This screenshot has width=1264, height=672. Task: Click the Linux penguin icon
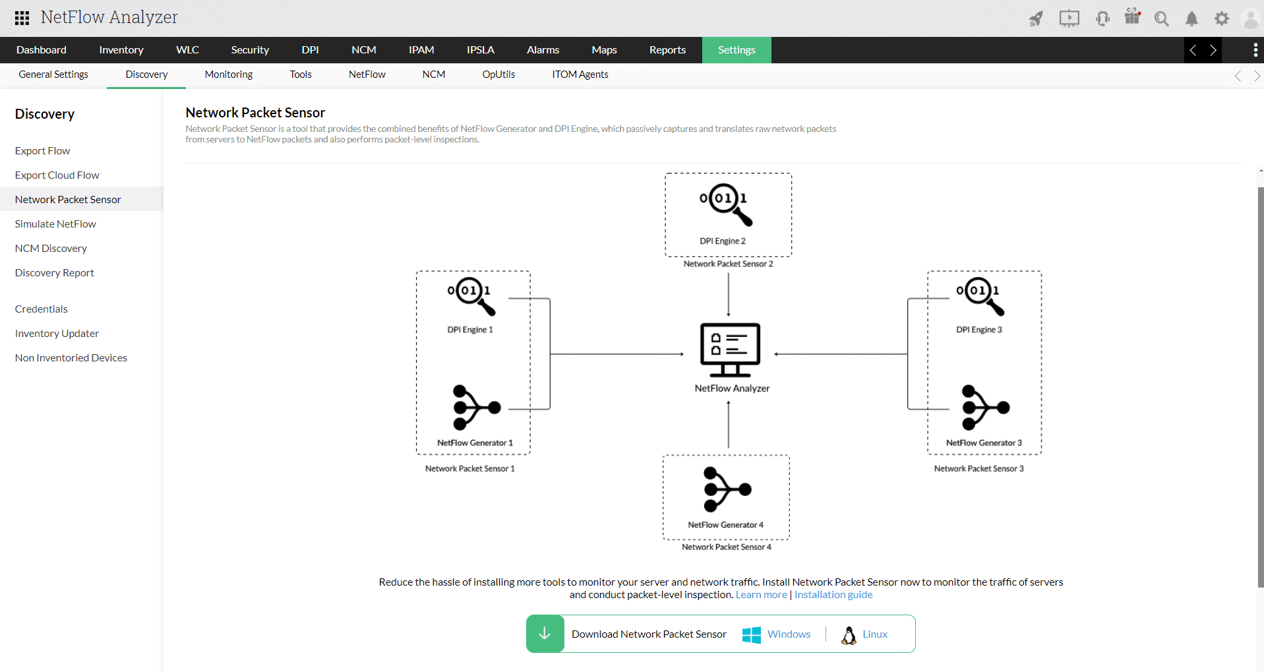pos(849,634)
